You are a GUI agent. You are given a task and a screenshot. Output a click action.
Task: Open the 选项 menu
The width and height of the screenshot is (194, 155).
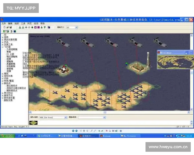click(x=36, y=24)
